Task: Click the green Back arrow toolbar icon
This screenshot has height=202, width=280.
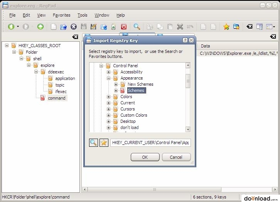Action: pyautogui.click(x=11, y=27)
